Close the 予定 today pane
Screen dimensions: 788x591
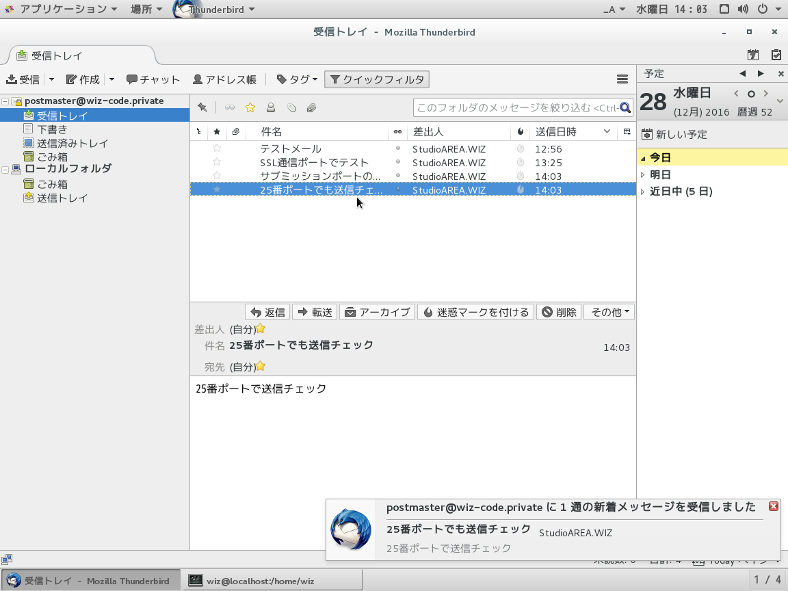coord(780,74)
